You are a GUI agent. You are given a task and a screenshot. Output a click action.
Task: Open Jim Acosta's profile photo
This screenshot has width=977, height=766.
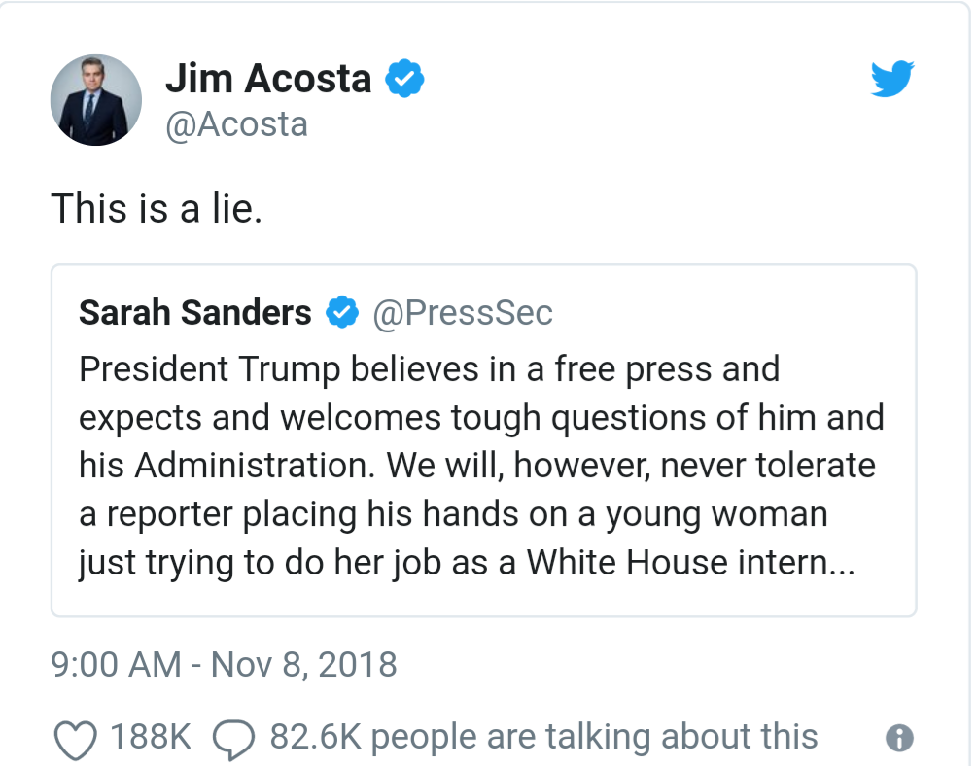point(96,100)
